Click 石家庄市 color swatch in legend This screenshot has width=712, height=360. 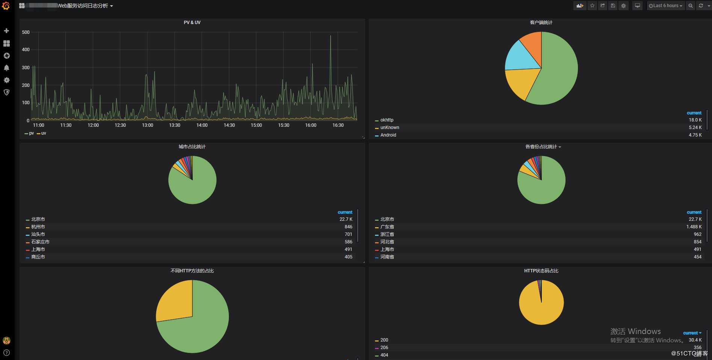27,242
